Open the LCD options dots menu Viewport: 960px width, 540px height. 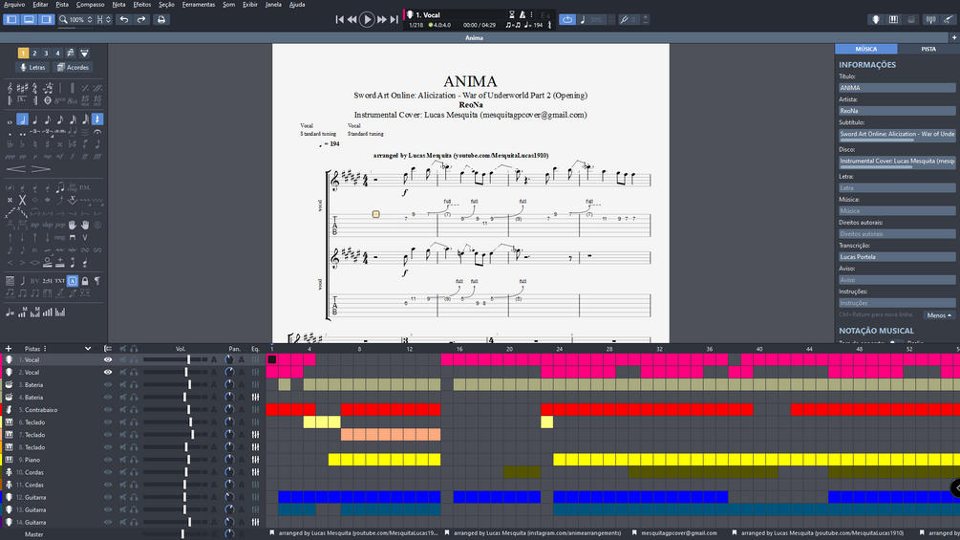(x=531, y=14)
